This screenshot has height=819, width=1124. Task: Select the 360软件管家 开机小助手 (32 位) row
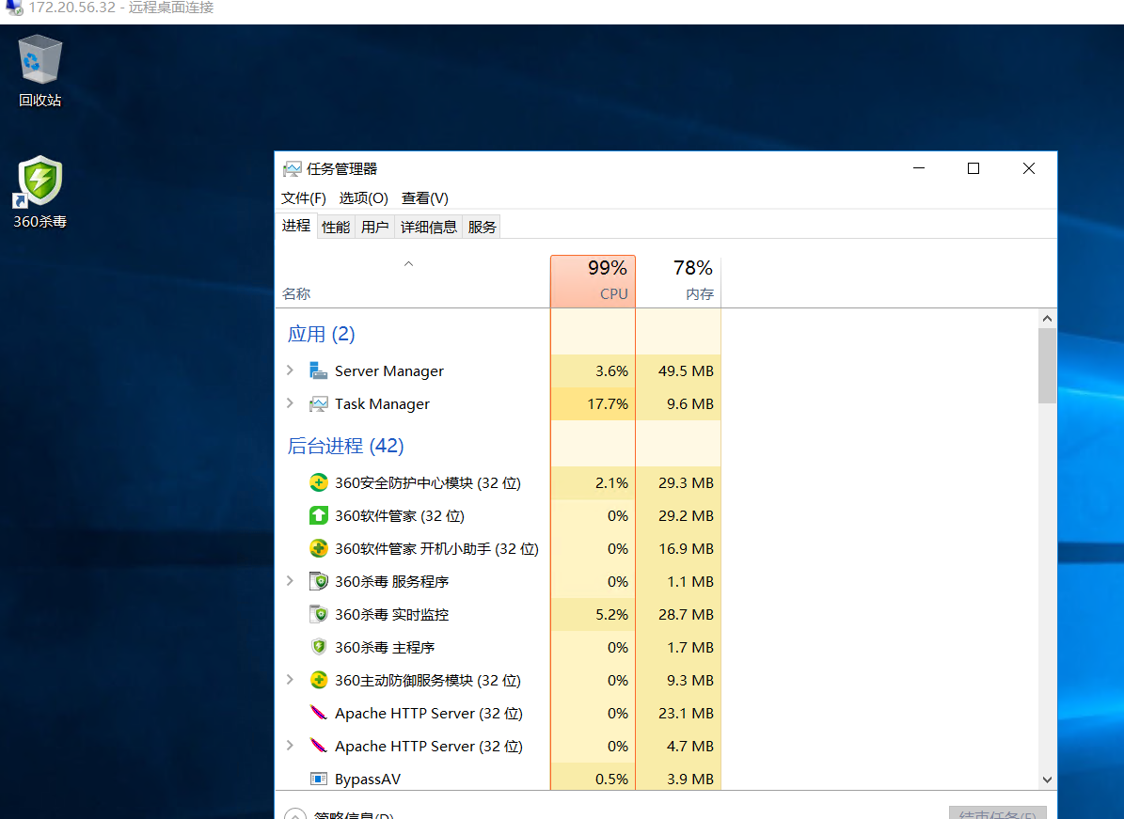click(x=499, y=548)
